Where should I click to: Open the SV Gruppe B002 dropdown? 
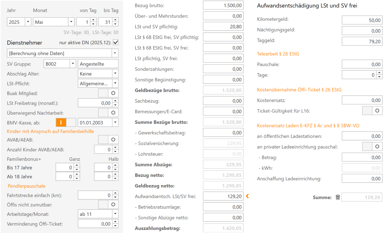point(72,64)
